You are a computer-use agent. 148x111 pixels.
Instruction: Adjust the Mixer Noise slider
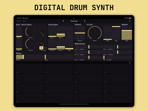(59, 57)
